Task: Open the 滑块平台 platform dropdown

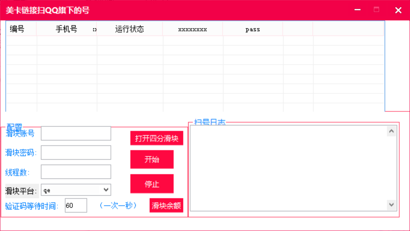Action: click(107, 189)
